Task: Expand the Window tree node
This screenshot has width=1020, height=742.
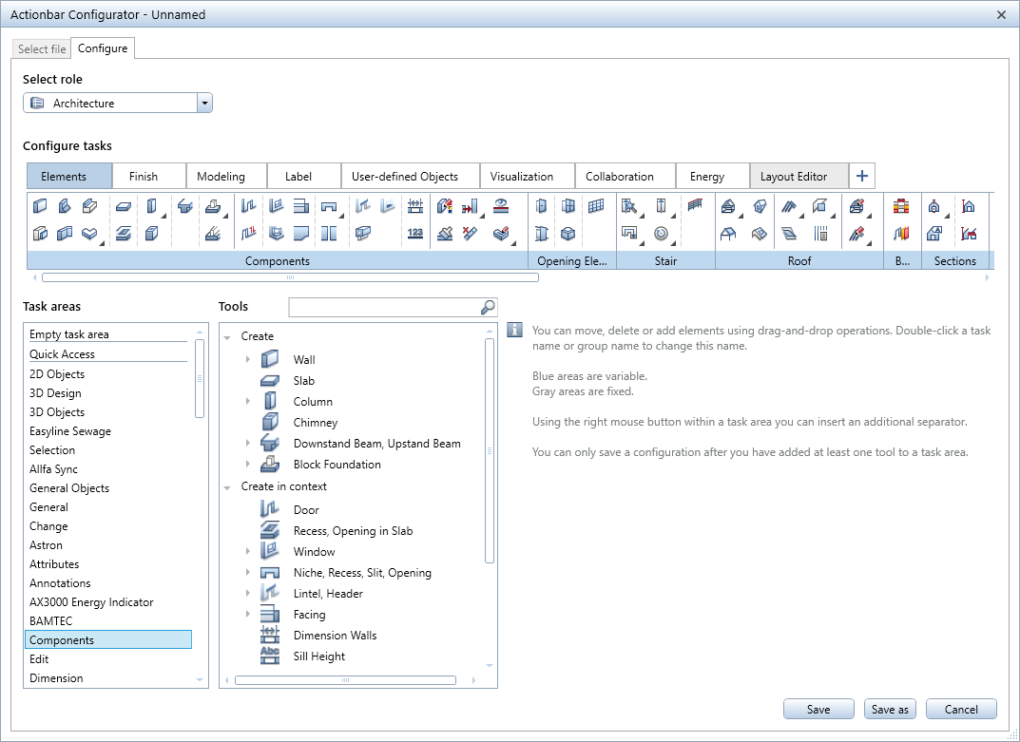Action: click(248, 552)
